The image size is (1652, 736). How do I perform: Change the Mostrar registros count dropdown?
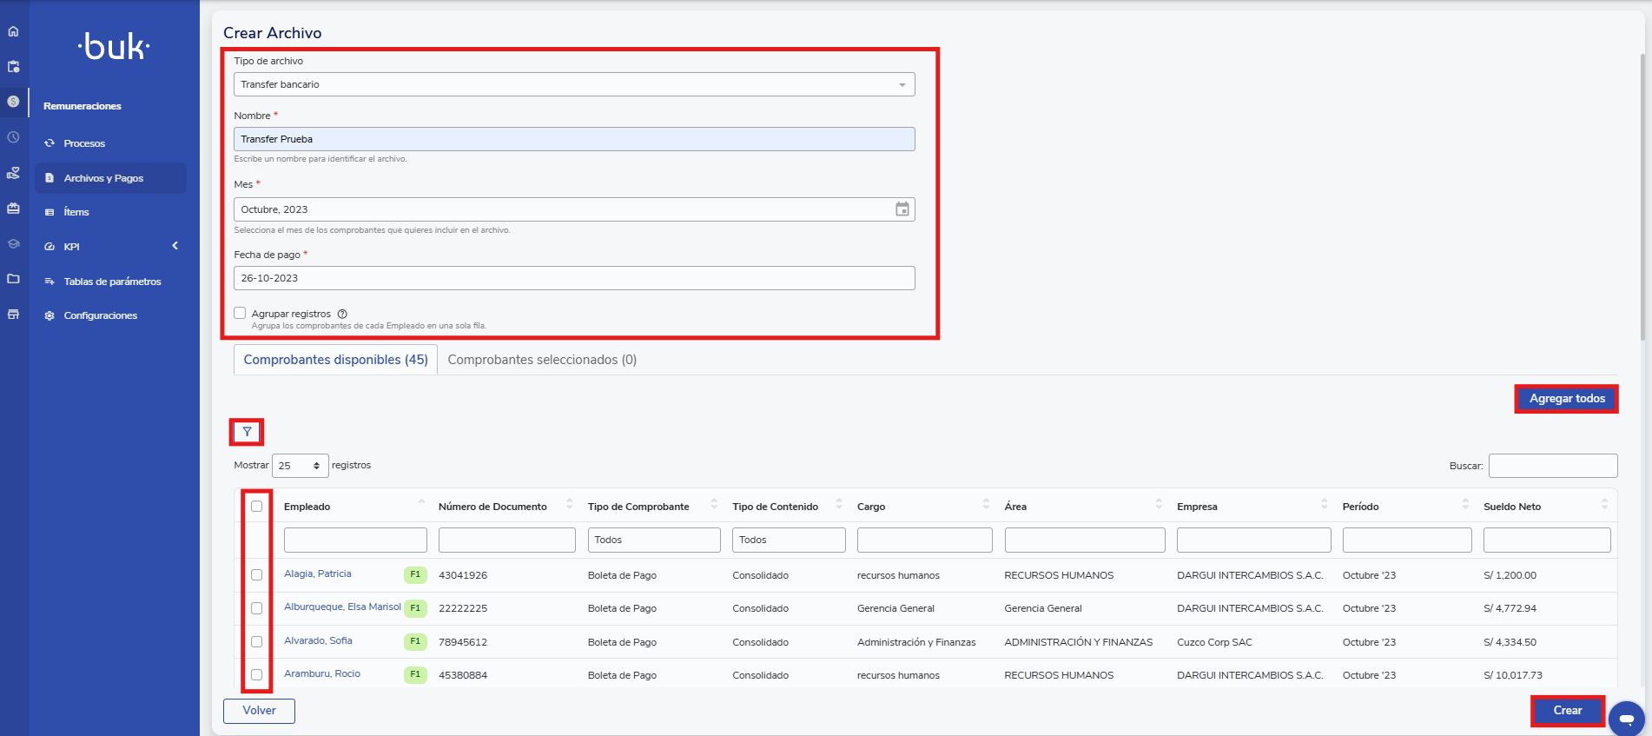click(x=300, y=466)
